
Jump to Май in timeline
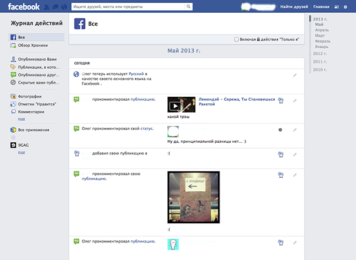tap(319, 24)
